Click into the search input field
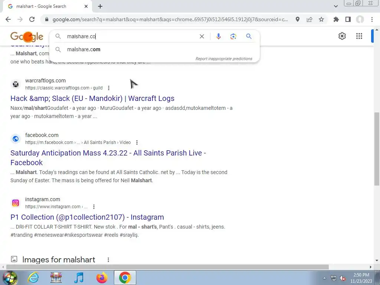 coord(131,36)
